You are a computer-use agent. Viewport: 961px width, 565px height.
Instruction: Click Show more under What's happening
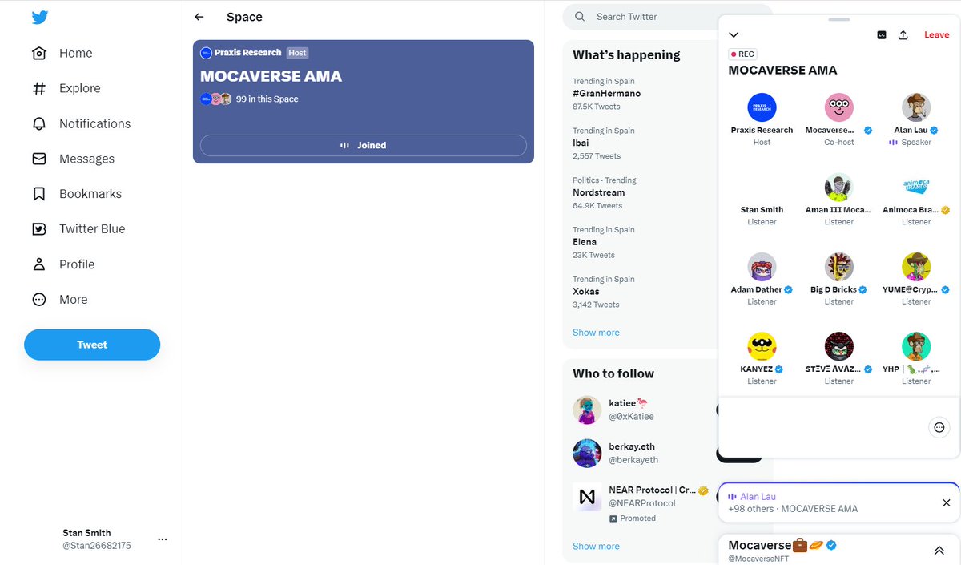click(x=596, y=333)
